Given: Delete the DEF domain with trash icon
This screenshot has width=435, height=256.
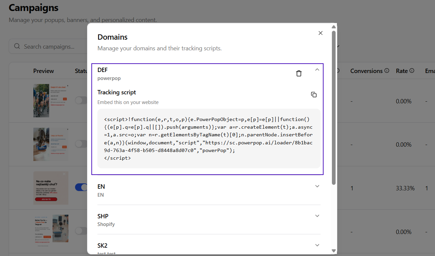Looking at the screenshot, I should coord(299,73).
